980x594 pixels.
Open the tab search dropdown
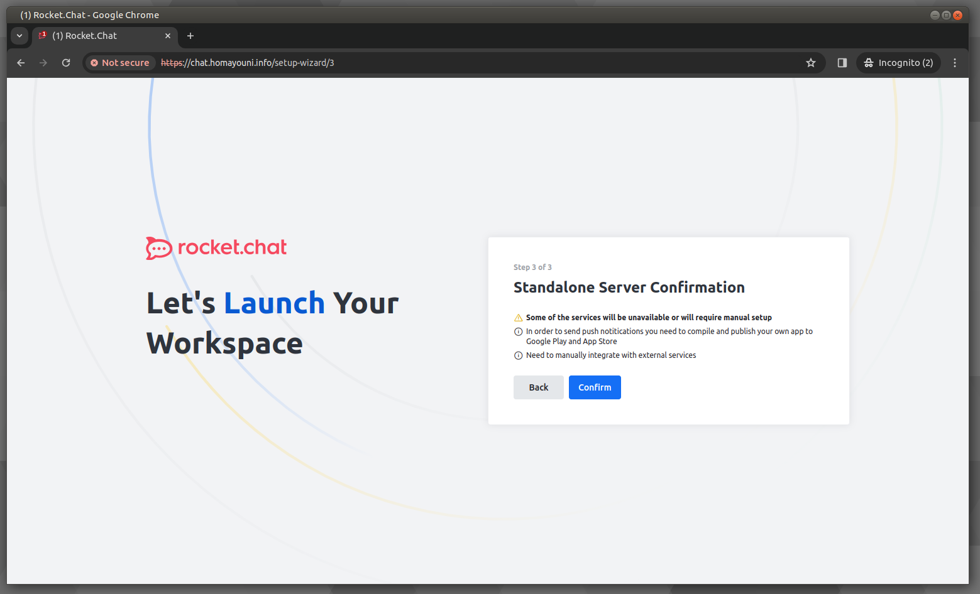[x=19, y=36]
